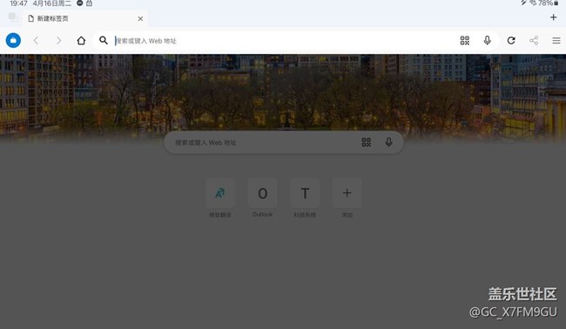The image size is (566, 329).
Task: Open the share icon in toolbar
Action: point(534,40)
